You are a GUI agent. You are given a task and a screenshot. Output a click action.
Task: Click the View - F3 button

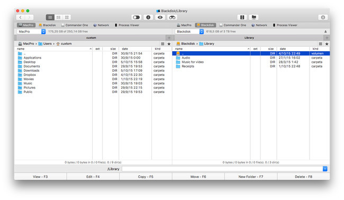tap(40, 177)
